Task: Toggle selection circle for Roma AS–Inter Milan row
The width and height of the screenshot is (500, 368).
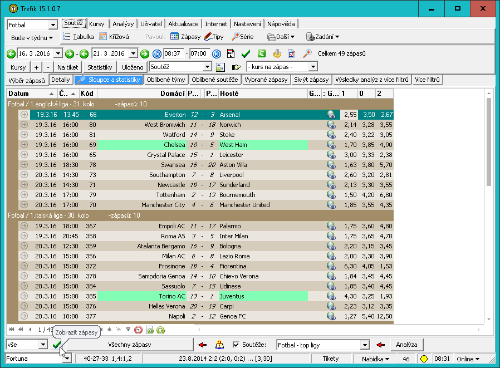Action: tap(24, 236)
